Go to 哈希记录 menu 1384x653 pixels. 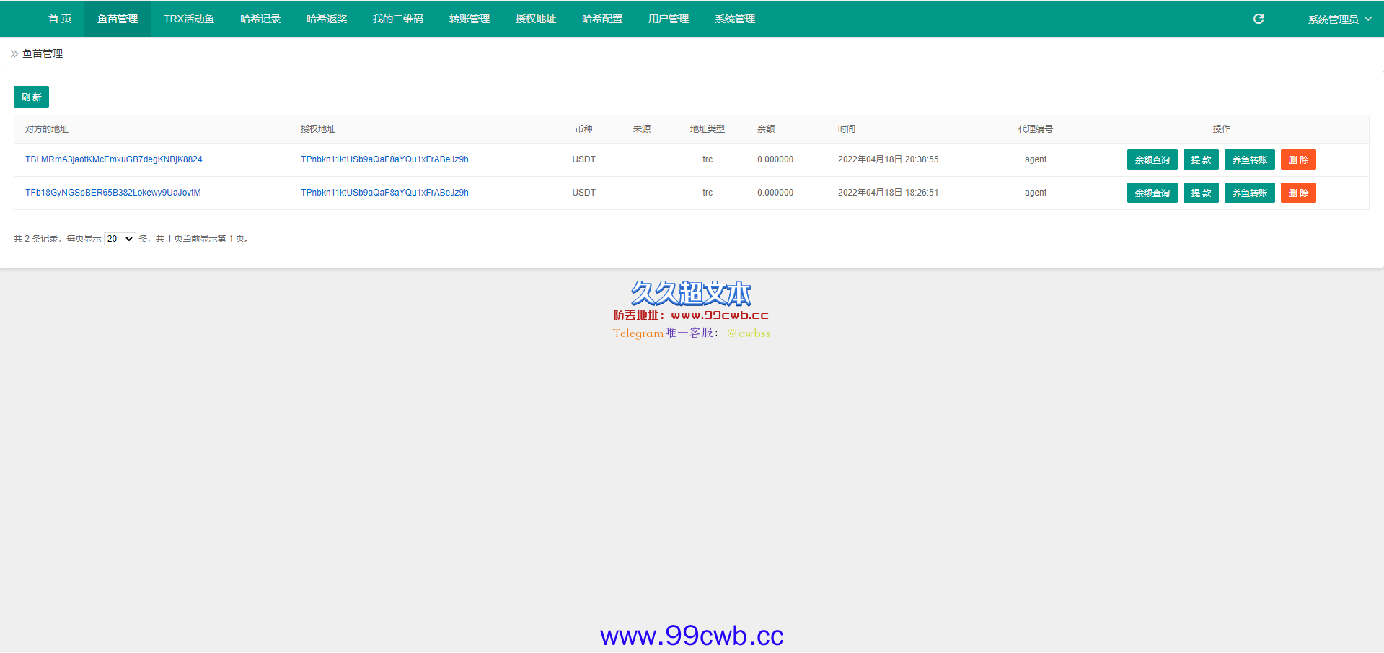(x=260, y=19)
